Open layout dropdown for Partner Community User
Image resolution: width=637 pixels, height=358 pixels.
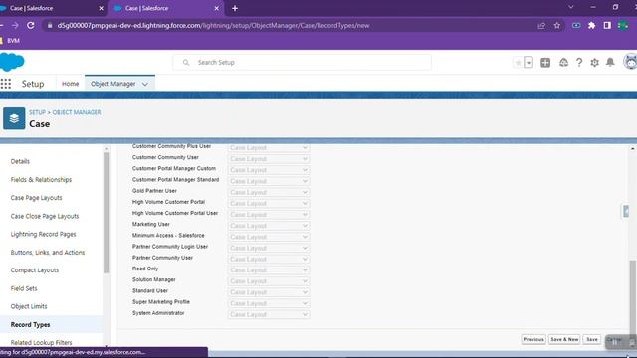269,259
